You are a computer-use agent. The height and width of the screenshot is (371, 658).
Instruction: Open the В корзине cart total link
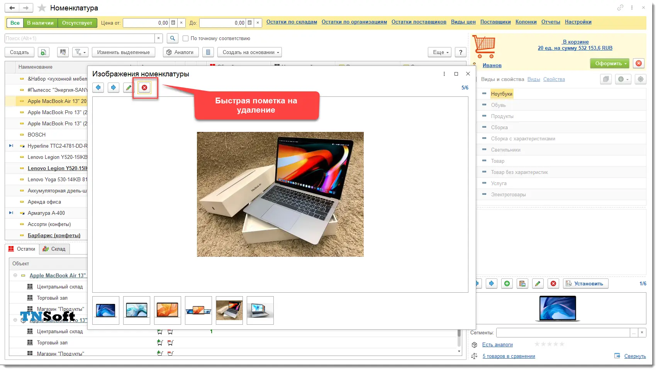pyautogui.click(x=575, y=45)
